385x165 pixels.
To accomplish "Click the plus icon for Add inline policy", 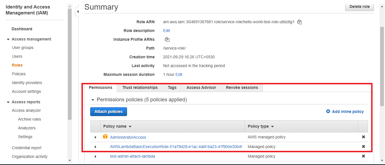I will pos(328,112).
